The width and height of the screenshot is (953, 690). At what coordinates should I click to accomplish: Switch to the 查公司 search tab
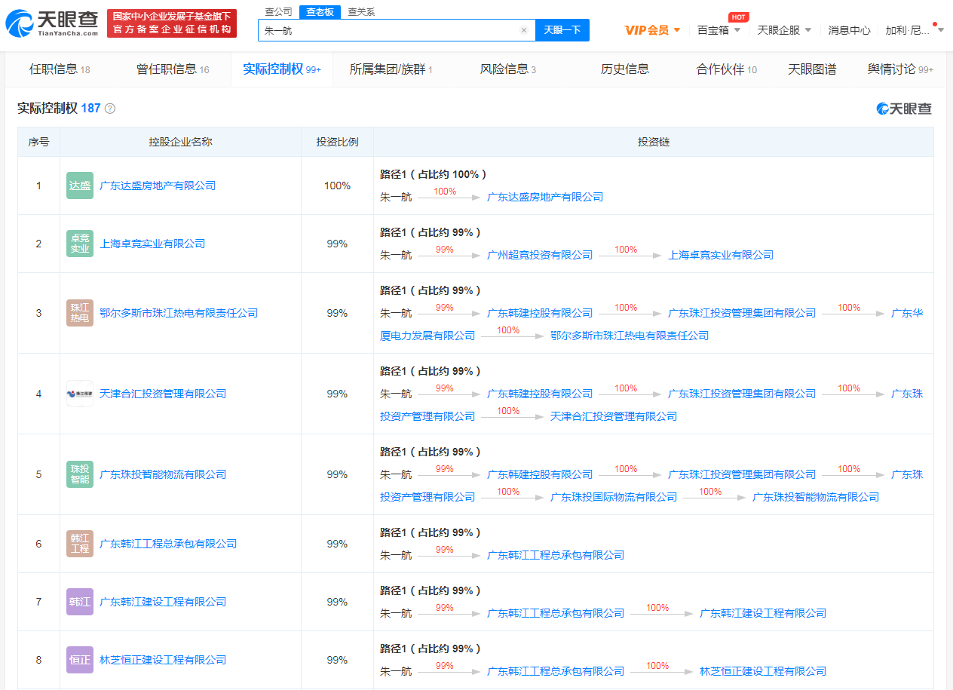coord(279,12)
